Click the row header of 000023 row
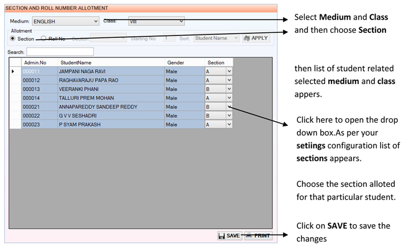Screen dimensions: 405x248 [15, 125]
